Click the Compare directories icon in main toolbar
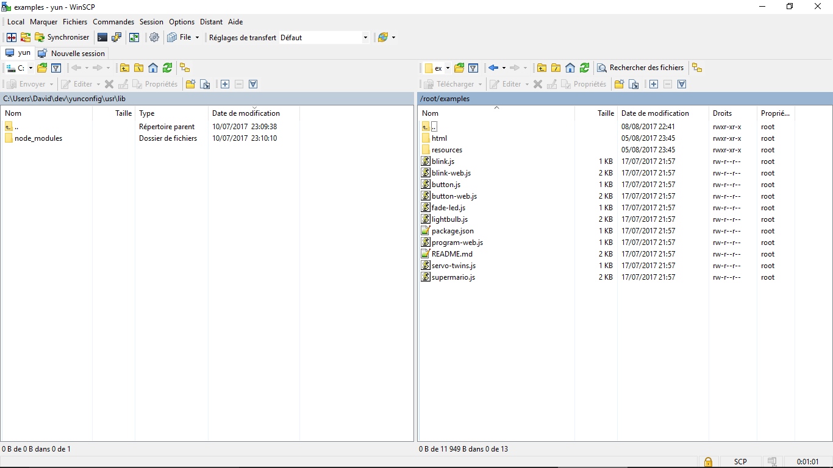Viewport: 833px width, 468px height. coord(12,37)
